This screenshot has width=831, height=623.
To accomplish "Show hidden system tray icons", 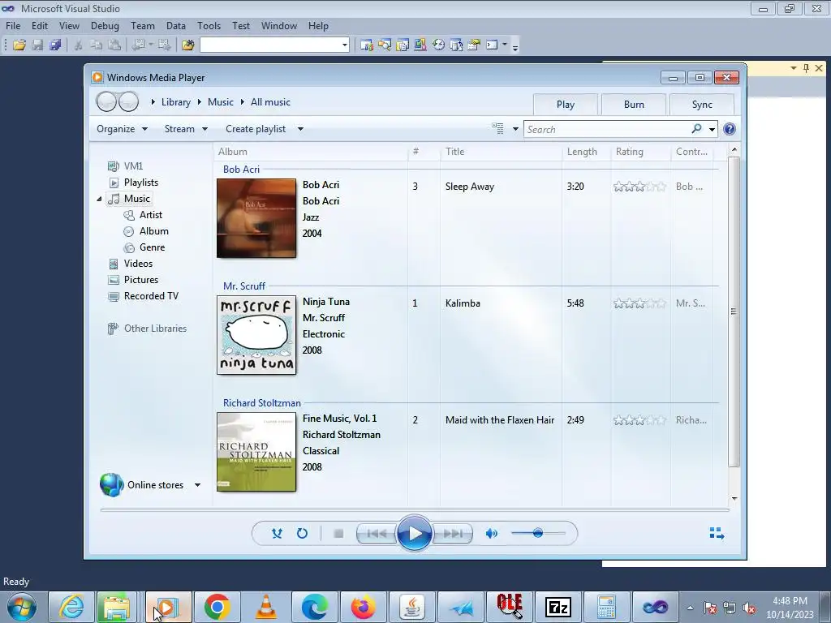I will point(690,607).
